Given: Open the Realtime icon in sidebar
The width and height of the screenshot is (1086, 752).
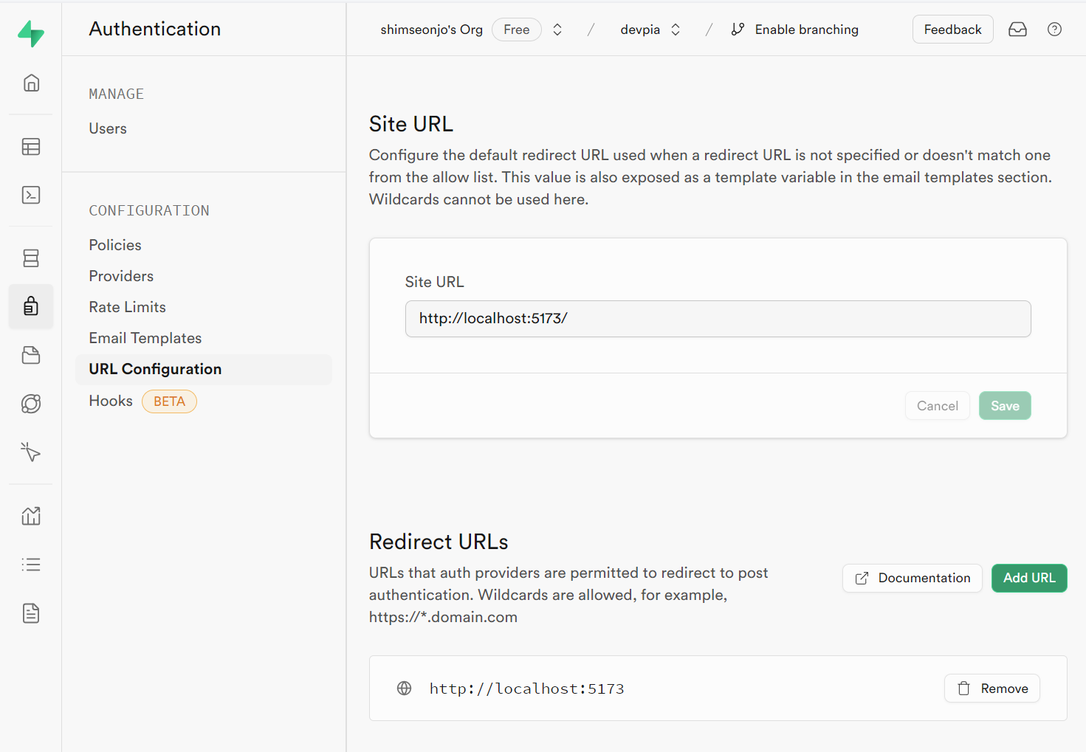Looking at the screenshot, I should pyautogui.click(x=31, y=452).
